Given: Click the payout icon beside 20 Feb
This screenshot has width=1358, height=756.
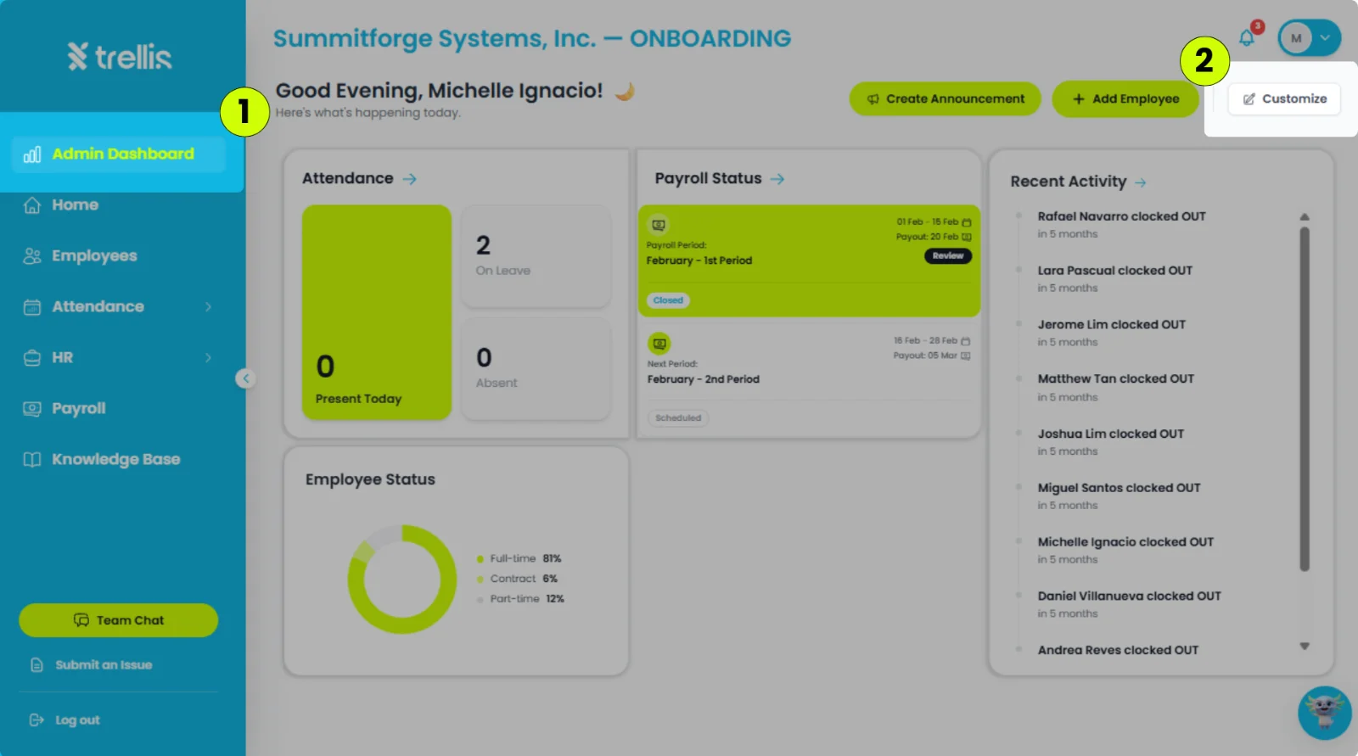Looking at the screenshot, I should pos(967,238).
